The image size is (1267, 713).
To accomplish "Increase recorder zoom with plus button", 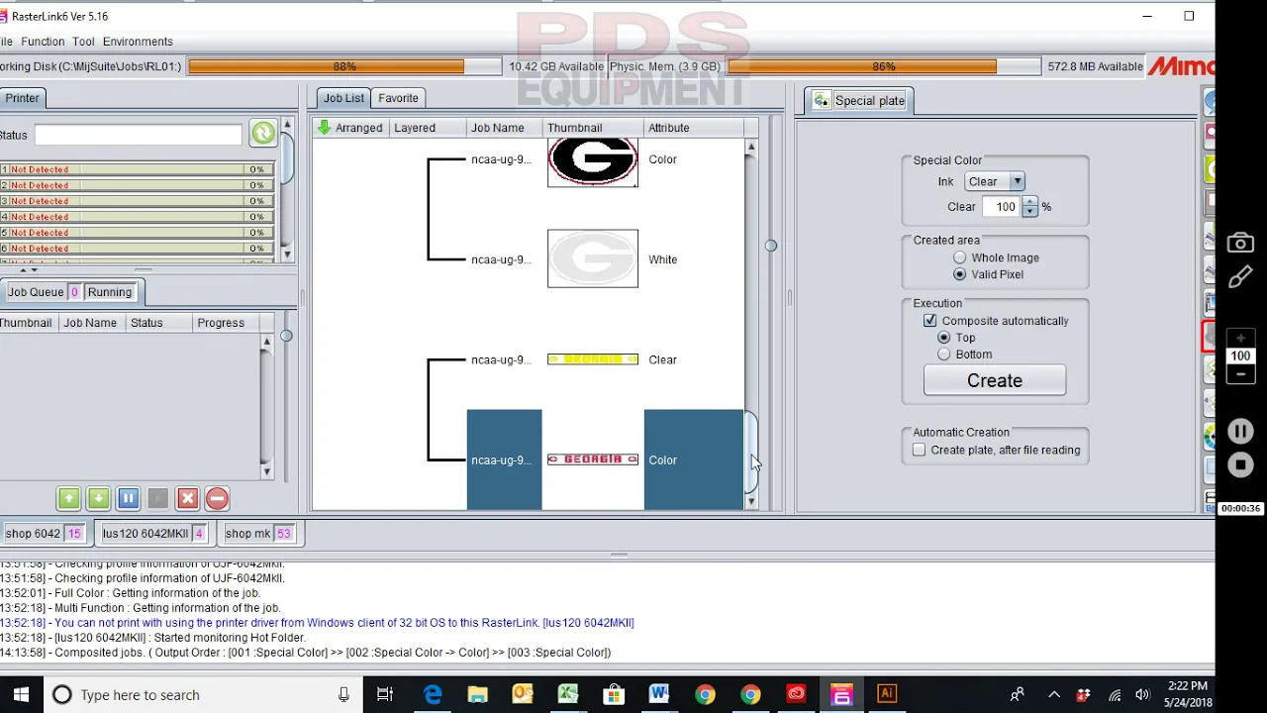I will click(x=1240, y=339).
